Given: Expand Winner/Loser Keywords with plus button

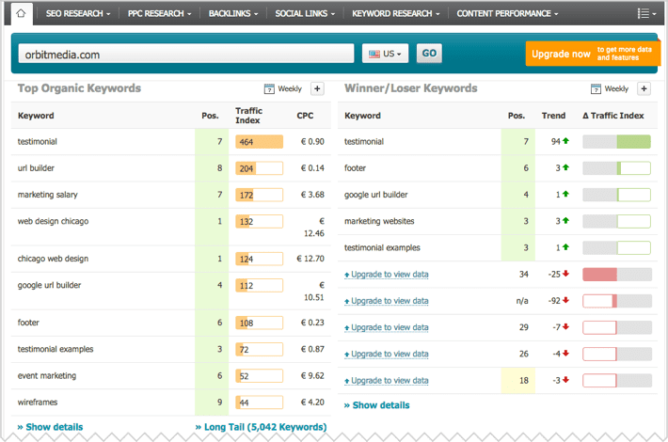Looking at the screenshot, I should coord(644,88).
